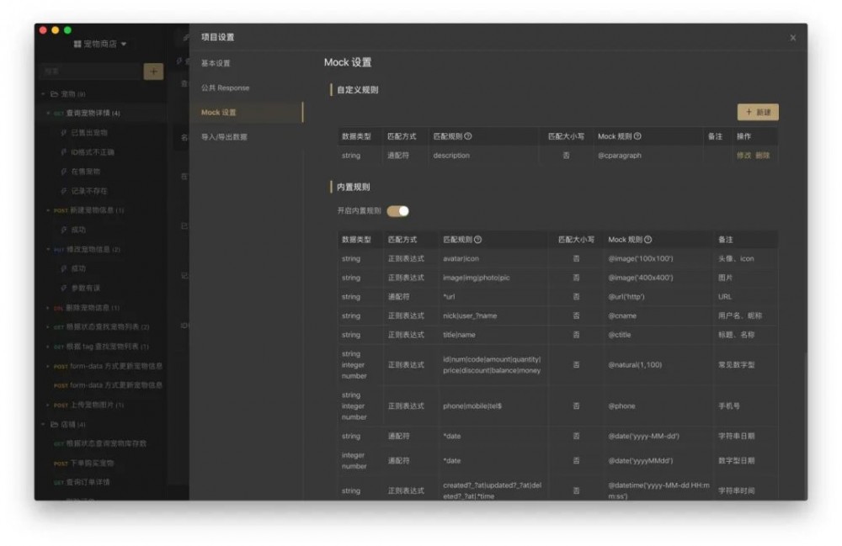This screenshot has height=546, width=842.
Task: Disable the 开启内置规则 switch
Action: [397, 211]
